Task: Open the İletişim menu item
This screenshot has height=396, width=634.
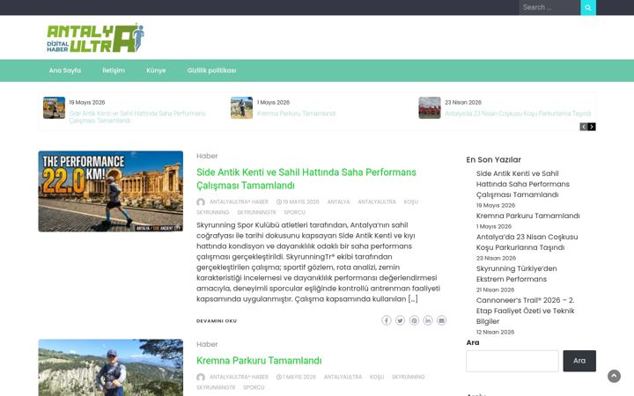Action: pos(114,70)
